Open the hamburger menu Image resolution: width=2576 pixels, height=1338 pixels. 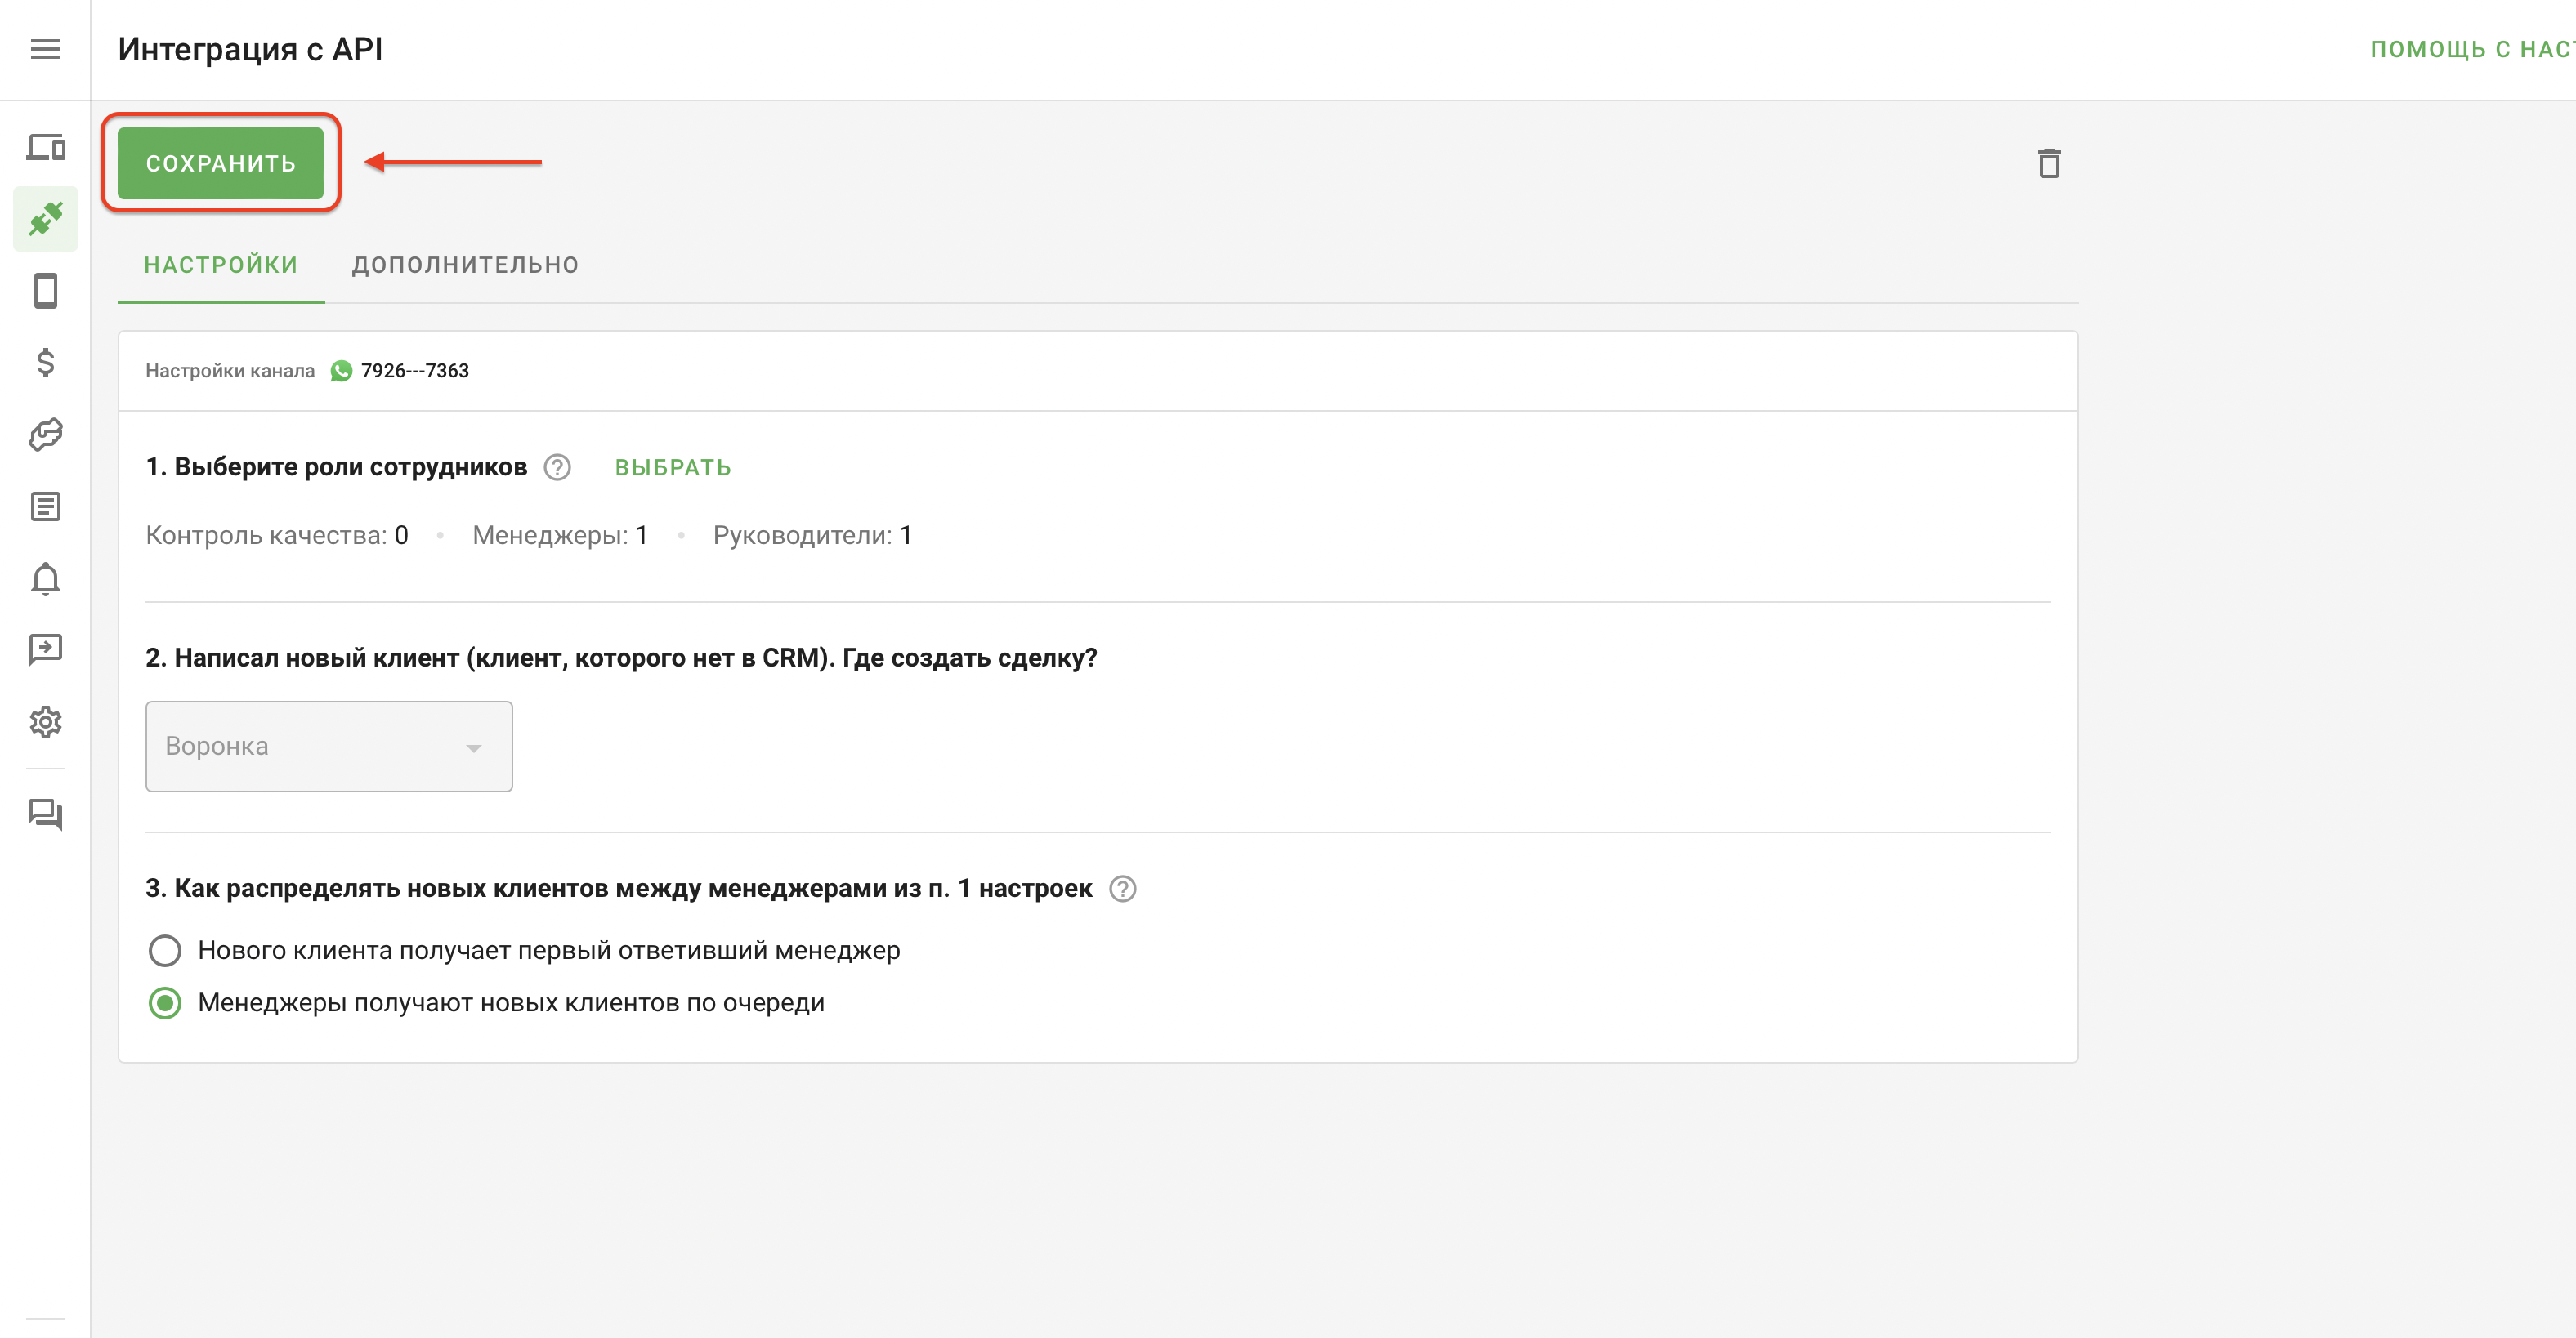click(45, 49)
